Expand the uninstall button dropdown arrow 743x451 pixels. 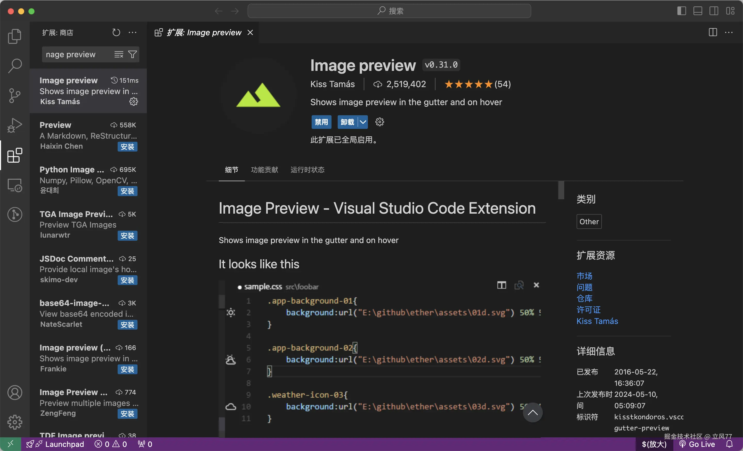pyautogui.click(x=363, y=122)
